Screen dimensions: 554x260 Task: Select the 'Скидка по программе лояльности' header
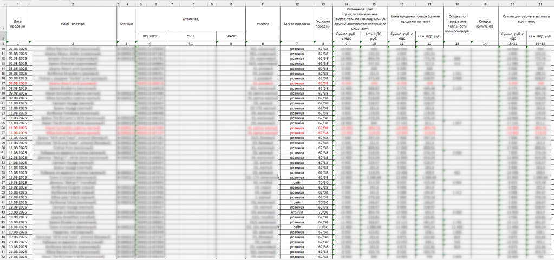pos(457,24)
